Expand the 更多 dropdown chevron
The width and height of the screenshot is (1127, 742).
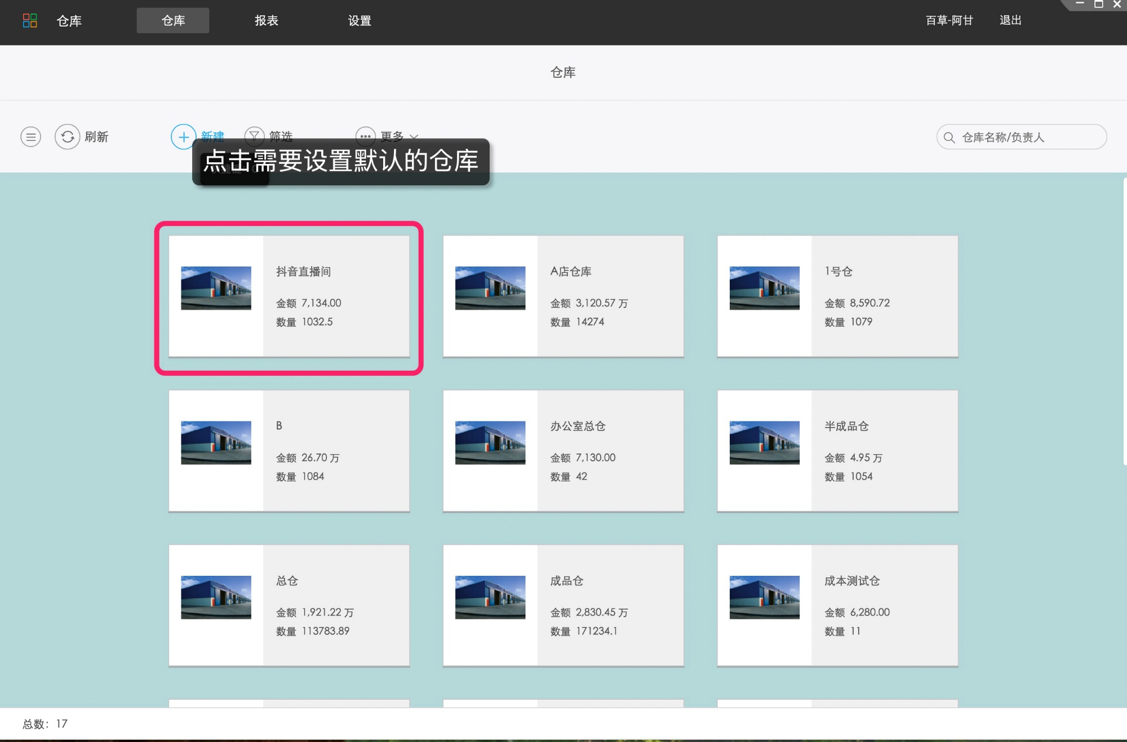tap(414, 137)
